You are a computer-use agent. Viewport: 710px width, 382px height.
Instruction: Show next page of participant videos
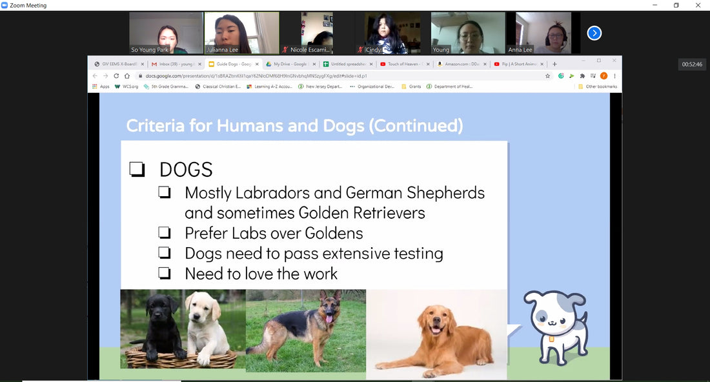[594, 33]
